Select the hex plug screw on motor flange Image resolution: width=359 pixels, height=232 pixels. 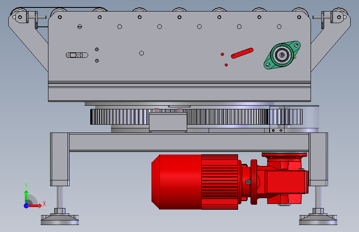point(248,182)
